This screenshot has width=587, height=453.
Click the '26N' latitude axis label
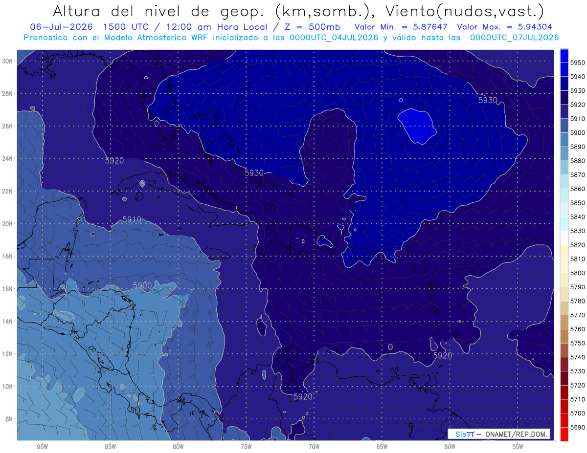[x=8, y=126]
